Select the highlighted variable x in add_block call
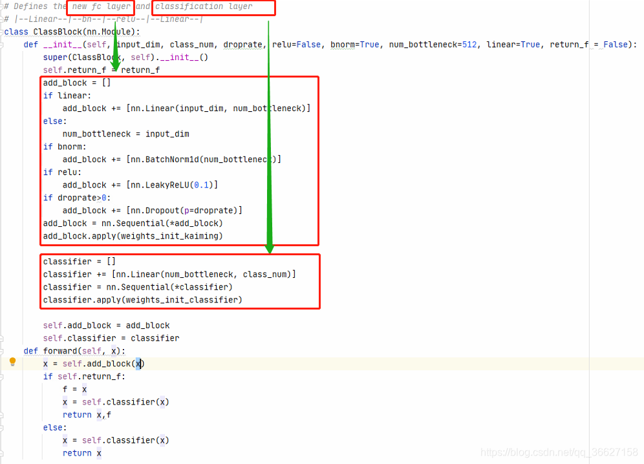The height and width of the screenshot is (464, 644). point(138,363)
